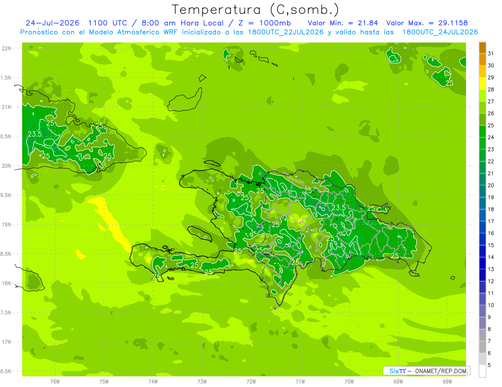Viewport: 502px width, 387px height.
Task: Click the legend scale value 19
Action: coord(491,197)
